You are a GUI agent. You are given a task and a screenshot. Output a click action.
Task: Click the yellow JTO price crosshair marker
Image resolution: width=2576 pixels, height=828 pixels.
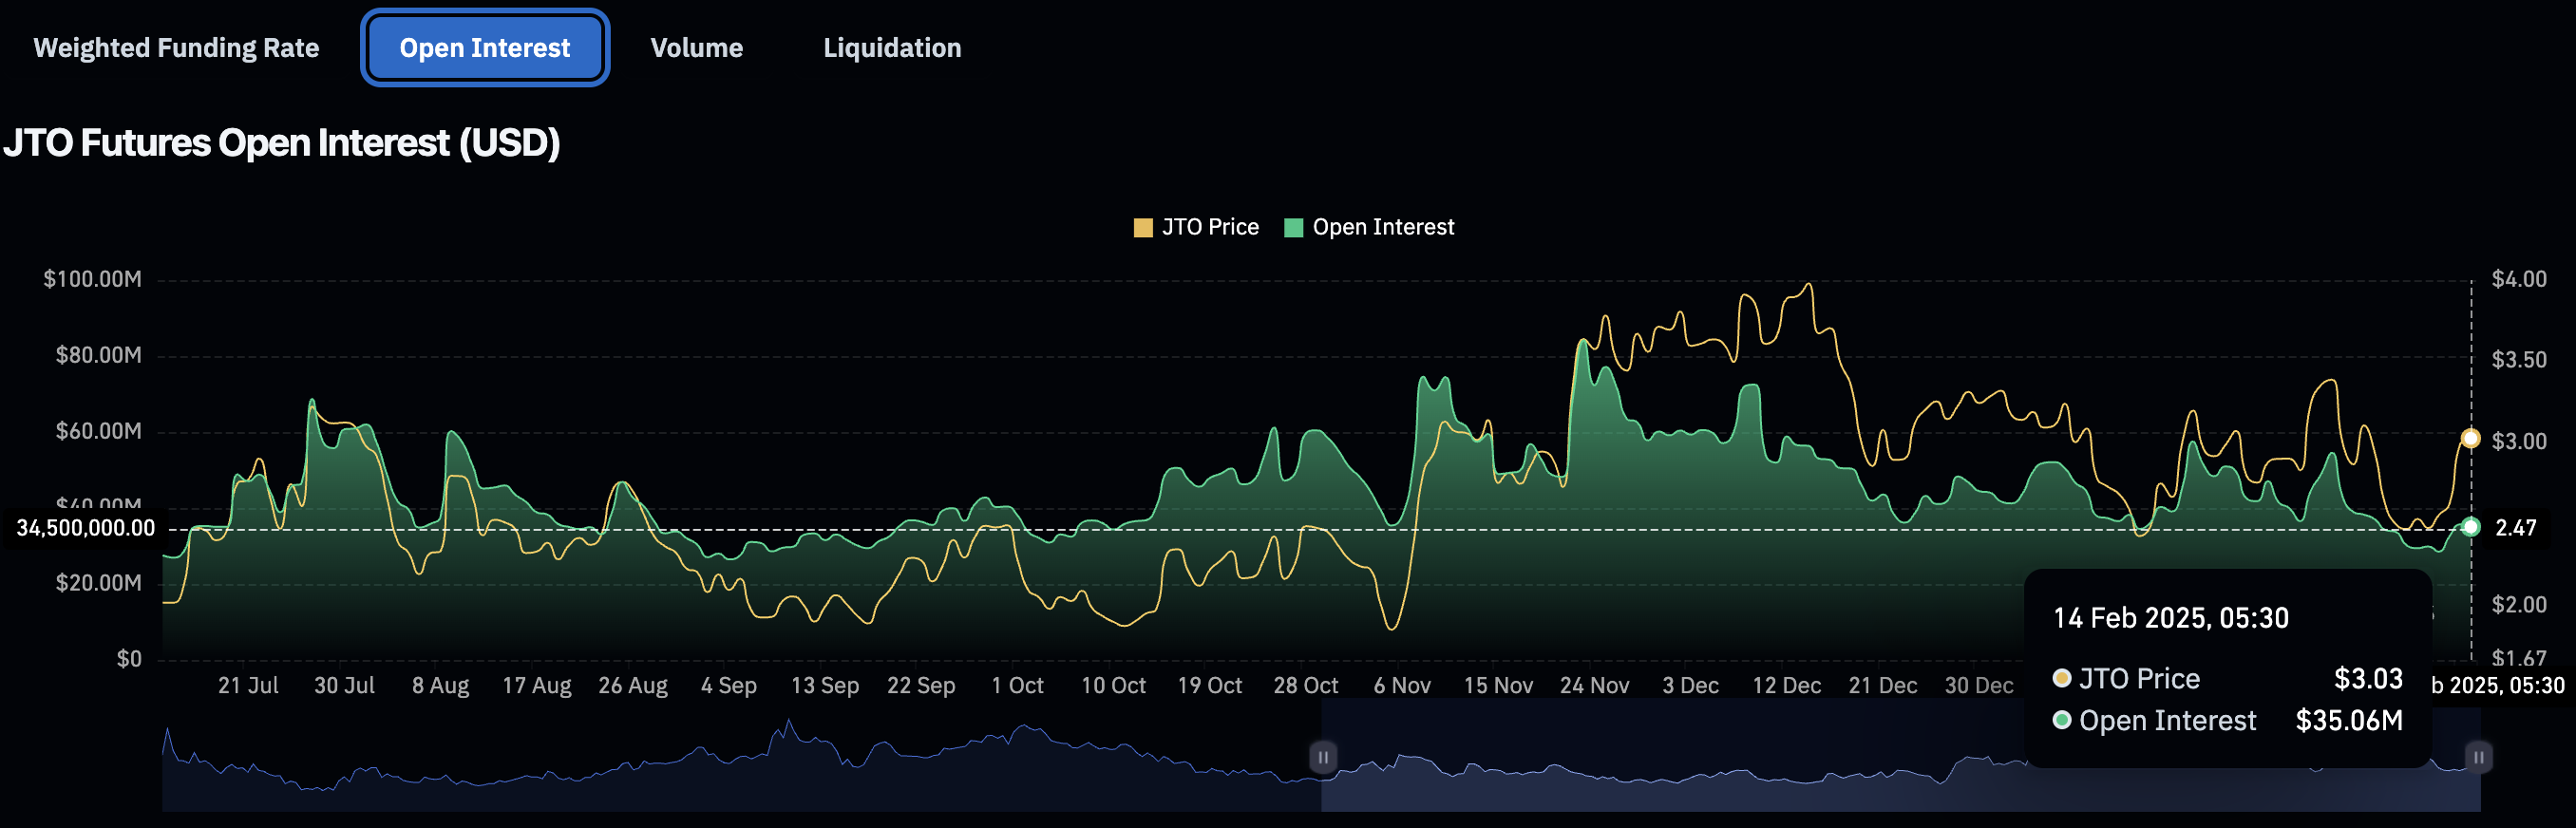click(x=2470, y=438)
